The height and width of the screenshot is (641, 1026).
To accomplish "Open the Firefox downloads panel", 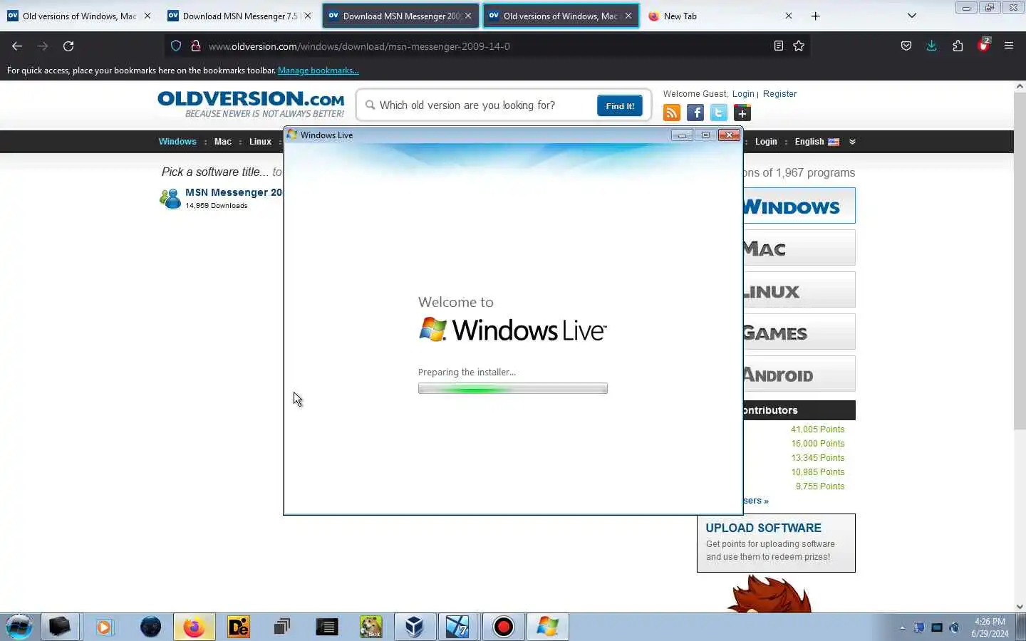I will coord(932,46).
